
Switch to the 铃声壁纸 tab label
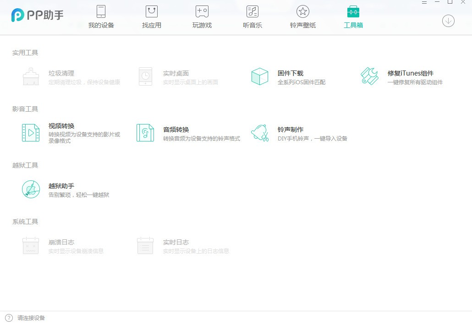(303, 25)
